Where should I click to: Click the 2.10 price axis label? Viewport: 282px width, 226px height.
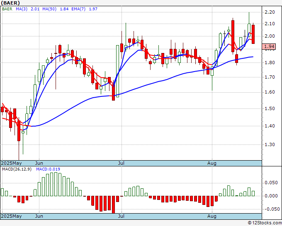(x=270, y=24)
